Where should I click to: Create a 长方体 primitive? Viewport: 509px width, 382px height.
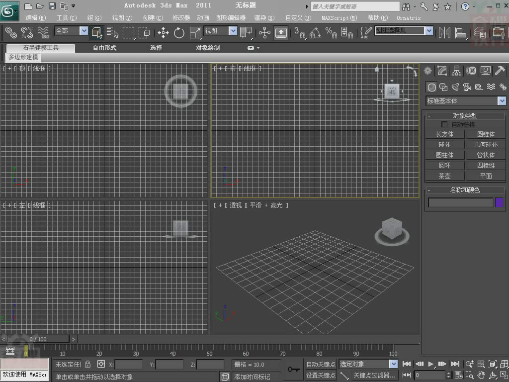point(445,134)
